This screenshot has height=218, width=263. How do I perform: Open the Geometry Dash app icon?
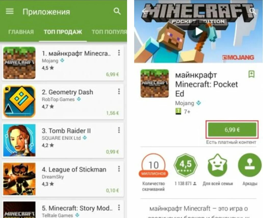19,101
